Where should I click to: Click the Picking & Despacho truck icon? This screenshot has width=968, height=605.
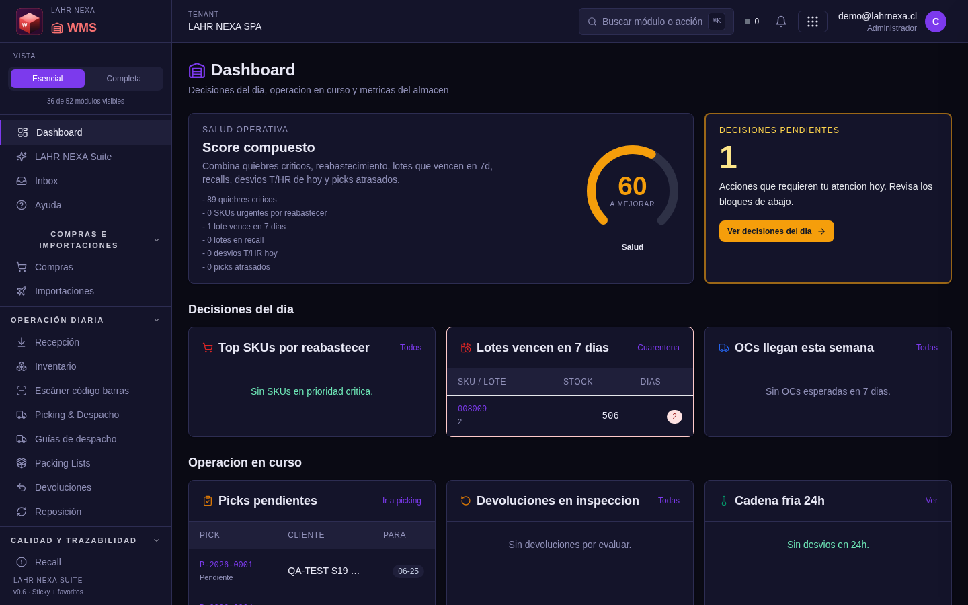(22, 415)
